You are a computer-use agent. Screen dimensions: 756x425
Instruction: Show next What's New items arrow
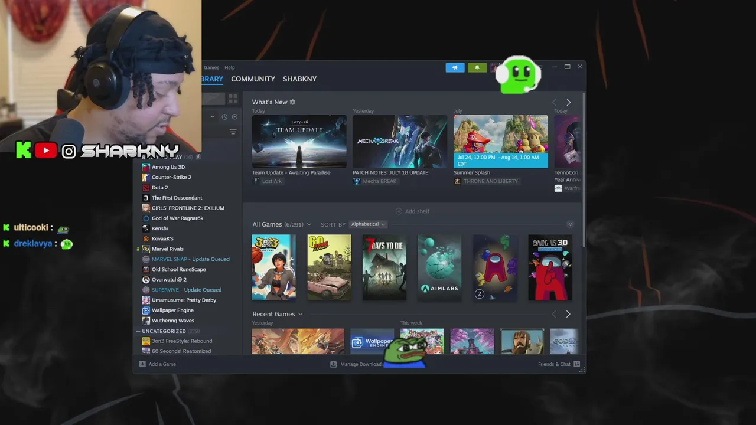[x=568, y=102]
